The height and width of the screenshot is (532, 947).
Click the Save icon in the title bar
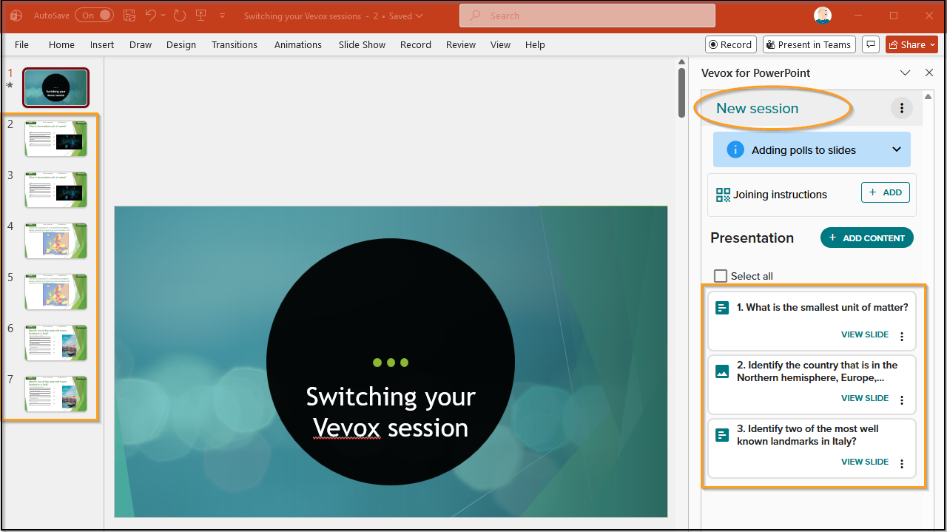click(129, 15)
